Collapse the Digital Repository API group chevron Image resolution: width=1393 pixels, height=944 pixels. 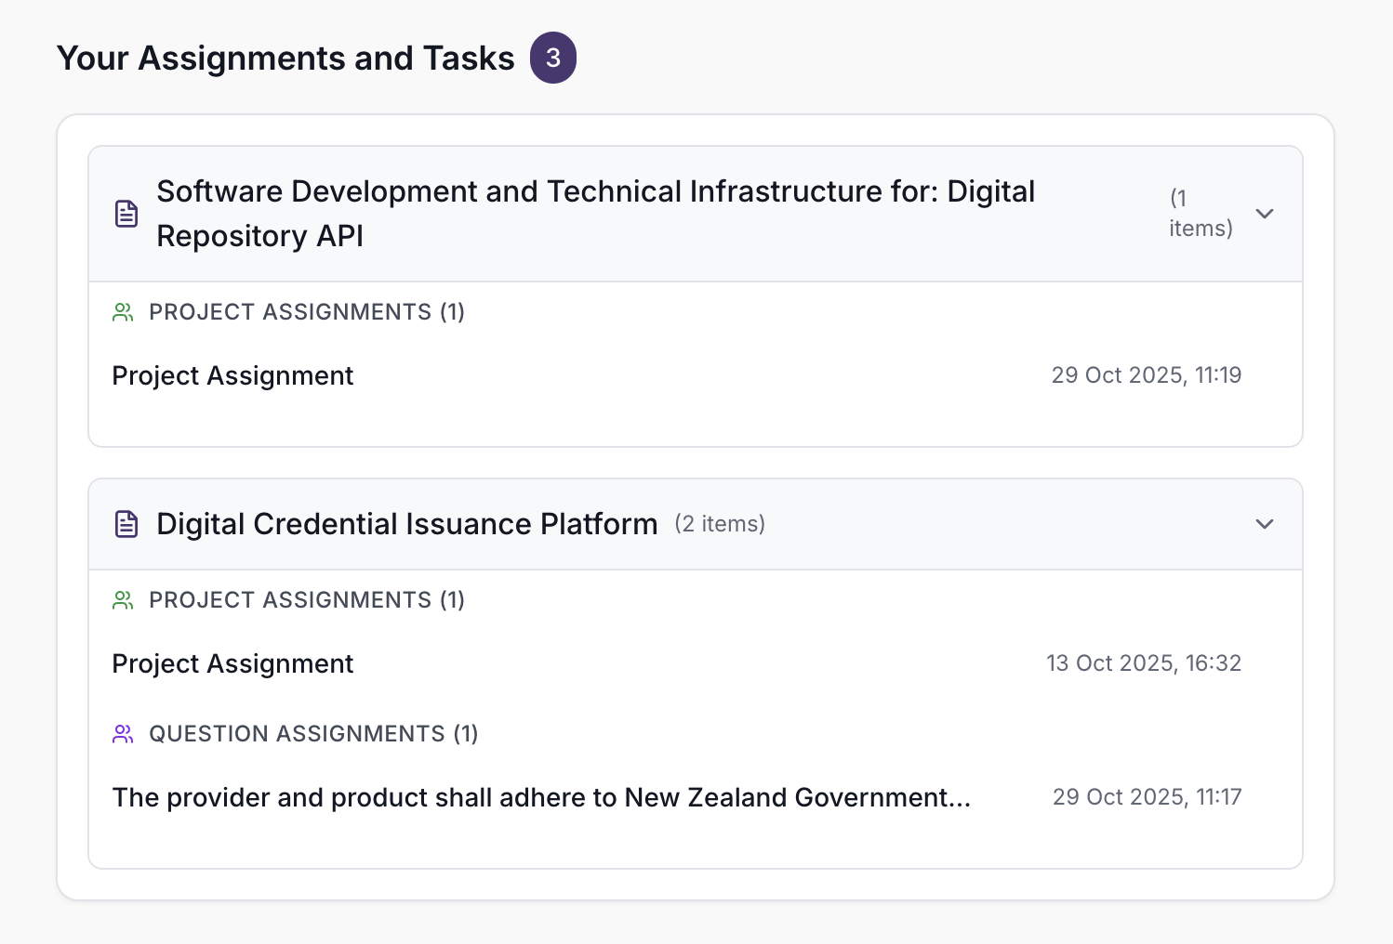[x=1264, y=214]
